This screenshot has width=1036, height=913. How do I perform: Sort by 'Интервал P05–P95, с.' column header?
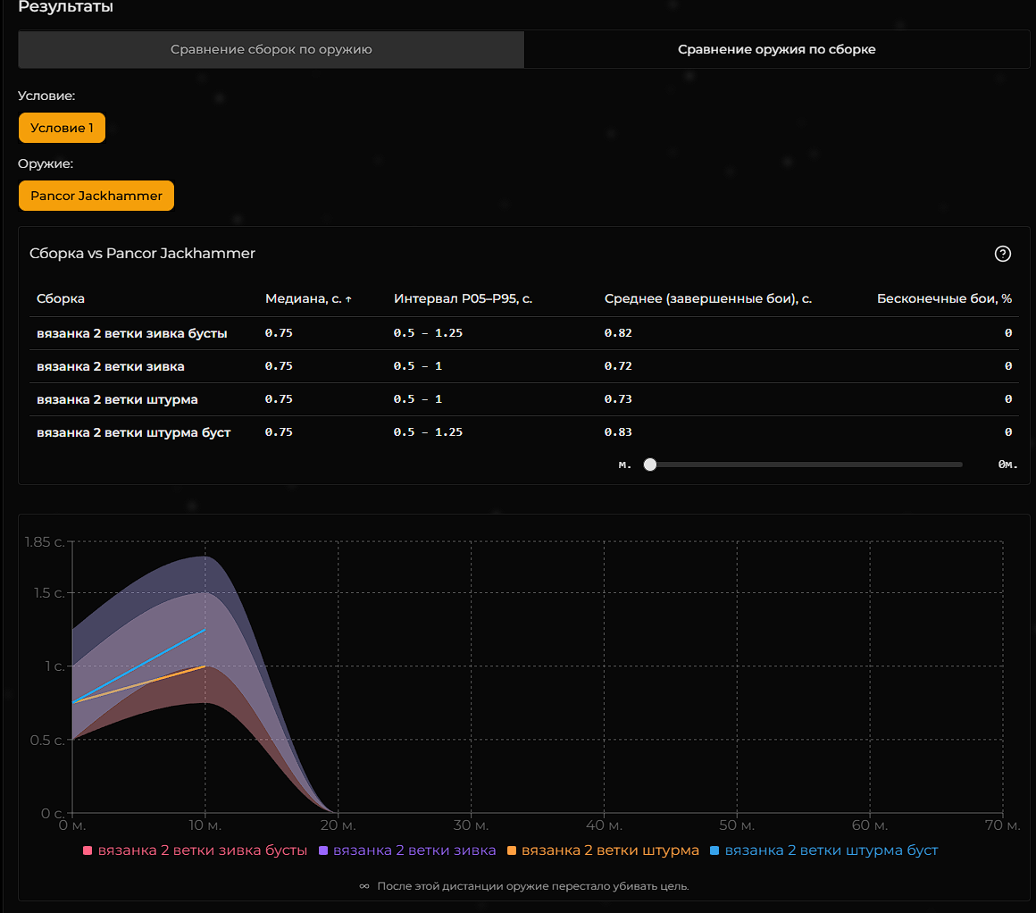coord(463,298)
